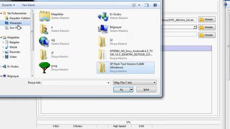Click the 0:00 elapsed time status

pos(141,126)
